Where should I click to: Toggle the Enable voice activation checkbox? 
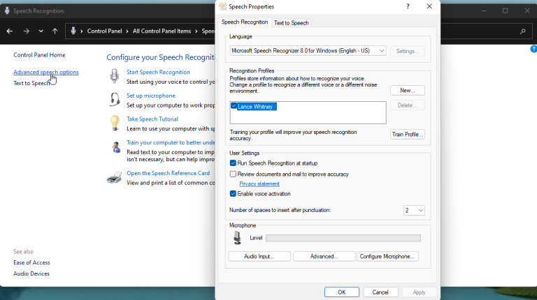234,194
